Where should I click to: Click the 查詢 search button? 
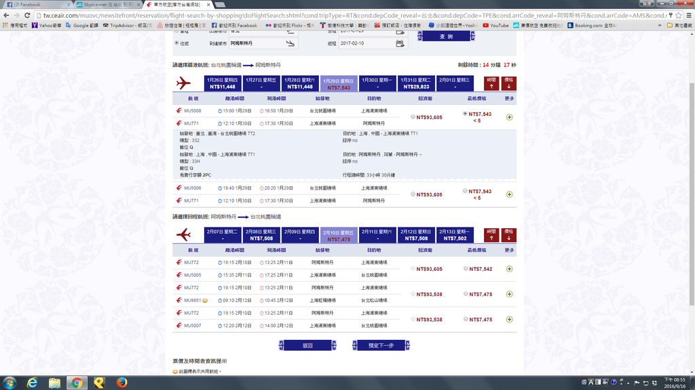447,37
